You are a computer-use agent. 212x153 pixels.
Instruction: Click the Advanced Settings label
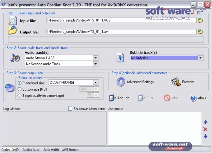[140, 82]
